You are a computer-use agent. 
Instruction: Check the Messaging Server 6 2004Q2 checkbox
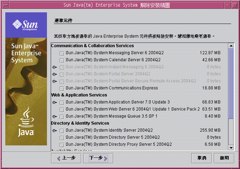[62, 54]
